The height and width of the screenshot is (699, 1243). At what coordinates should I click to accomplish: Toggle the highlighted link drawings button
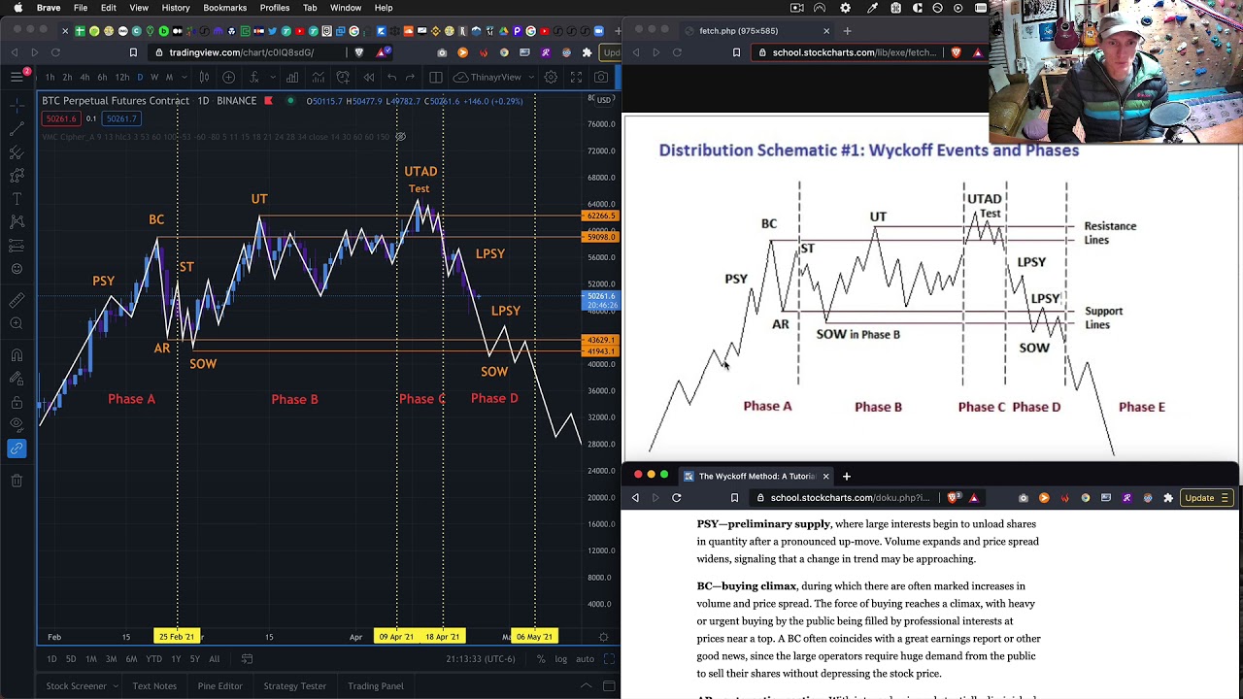click(x=17, y=449)
